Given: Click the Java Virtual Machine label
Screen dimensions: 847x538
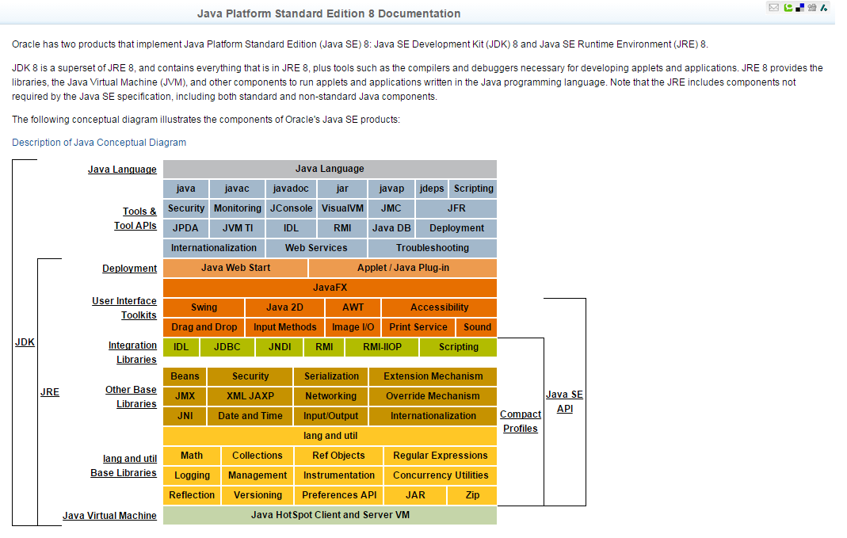Looking at the screenshot, I should (109, 515).
